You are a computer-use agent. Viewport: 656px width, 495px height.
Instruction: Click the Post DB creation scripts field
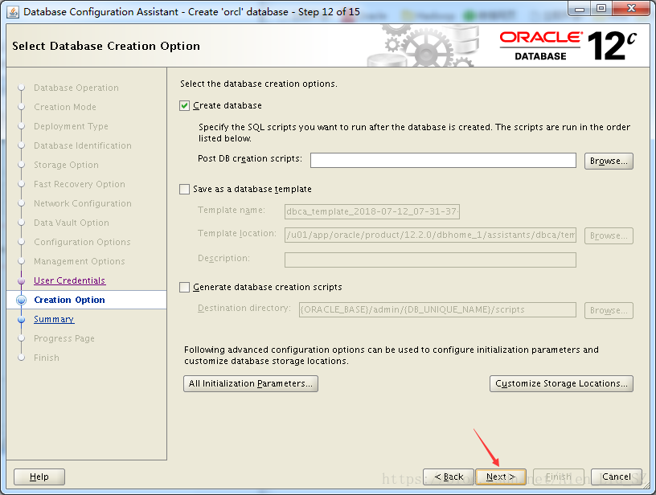(x=443, y=161)
